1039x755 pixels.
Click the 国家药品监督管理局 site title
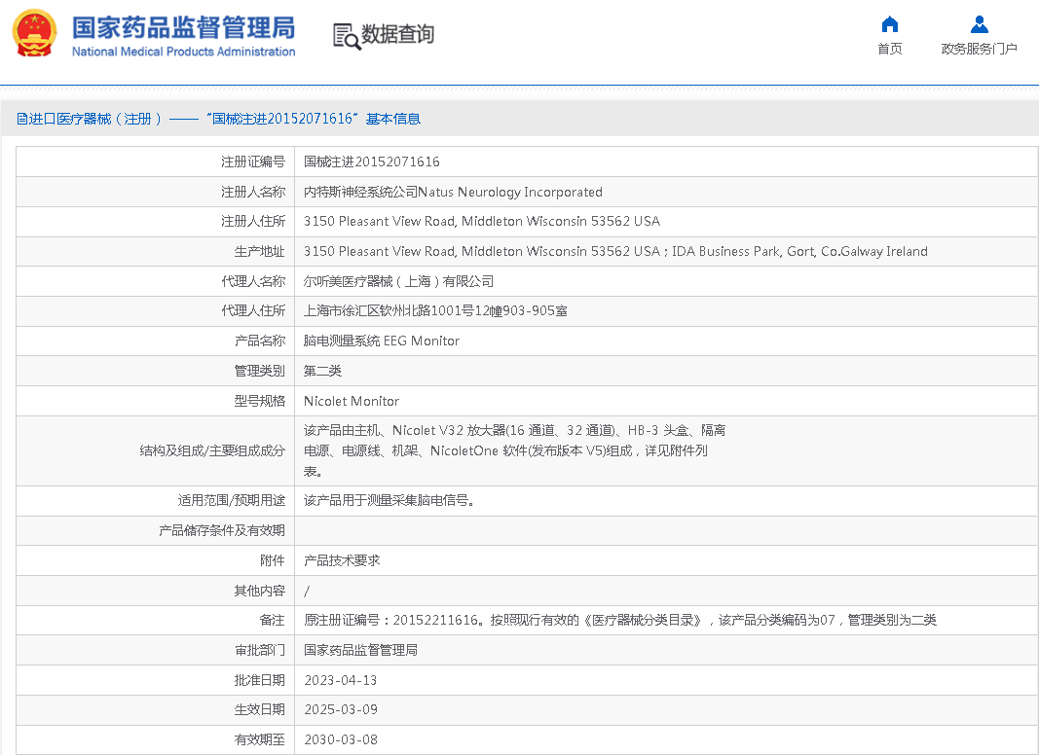click(x=183, y=26)
